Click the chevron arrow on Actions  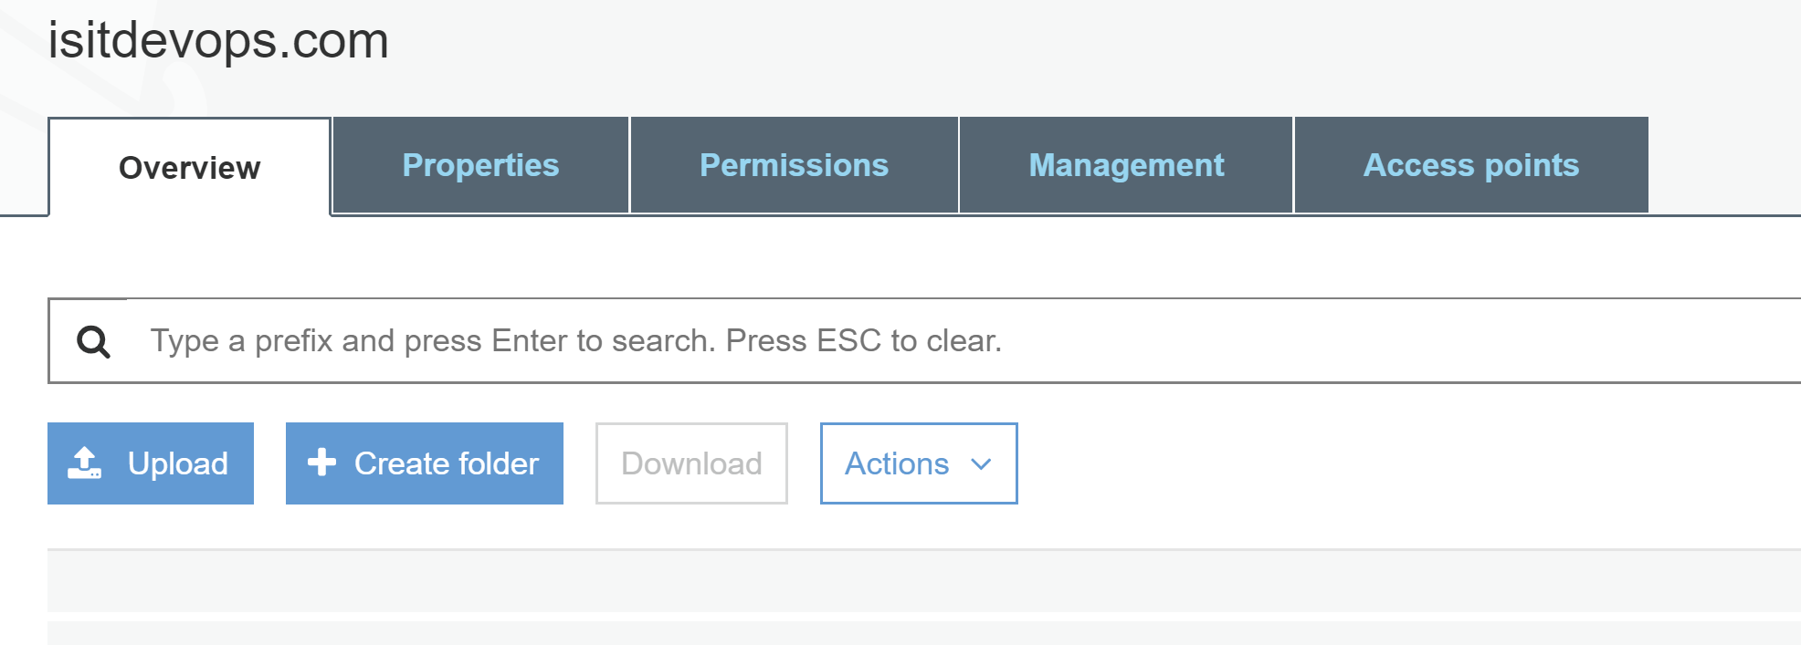pos(981,464)
